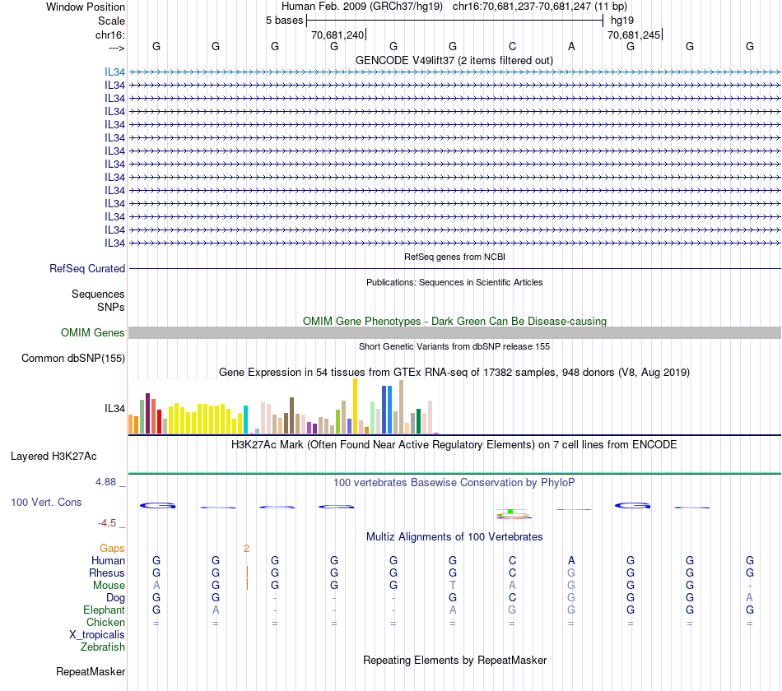The image size is (782, 691).
Task: Select the Mouse species row label
Action: click(x=109, y=586)
